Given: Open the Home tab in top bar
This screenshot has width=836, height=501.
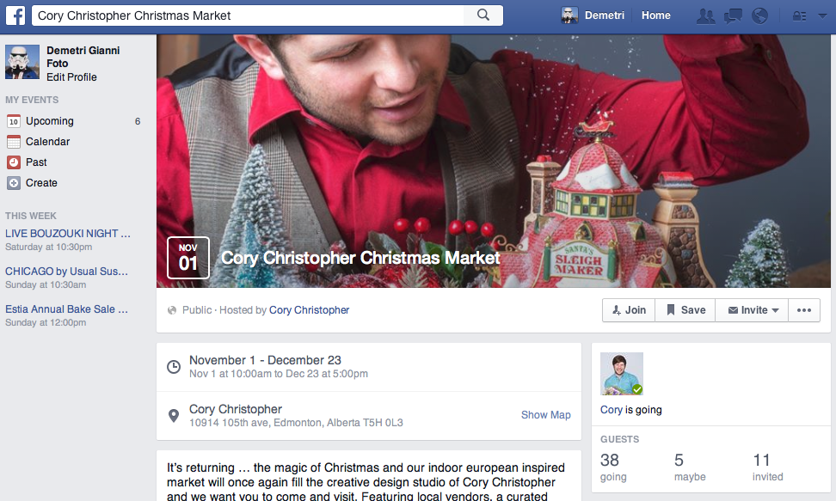Looking at the screenshot, I should tap(655, 15).
